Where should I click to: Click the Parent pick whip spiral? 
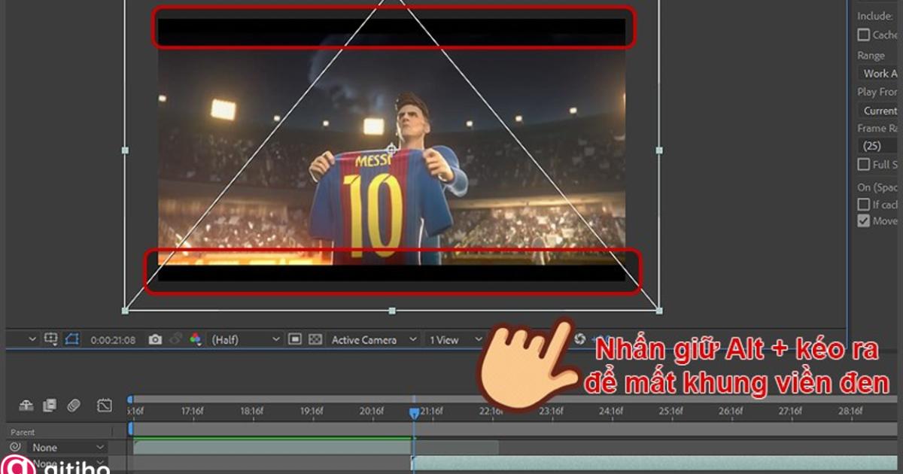(15, 446)
